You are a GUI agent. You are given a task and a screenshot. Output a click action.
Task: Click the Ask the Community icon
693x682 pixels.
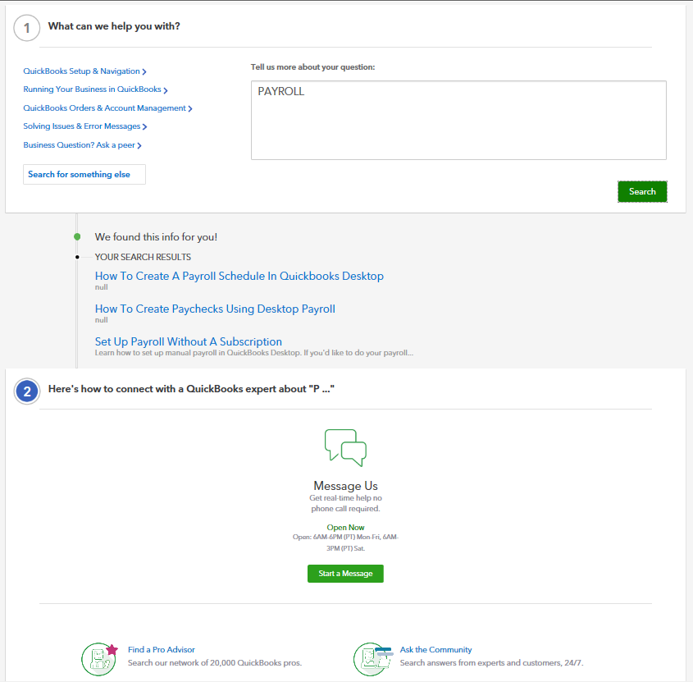pyautogui.click(x=372, y=659)
